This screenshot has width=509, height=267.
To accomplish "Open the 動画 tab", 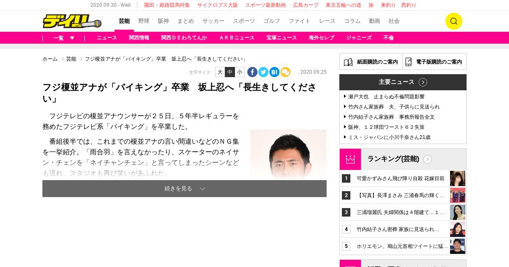I will coord(375,21).
